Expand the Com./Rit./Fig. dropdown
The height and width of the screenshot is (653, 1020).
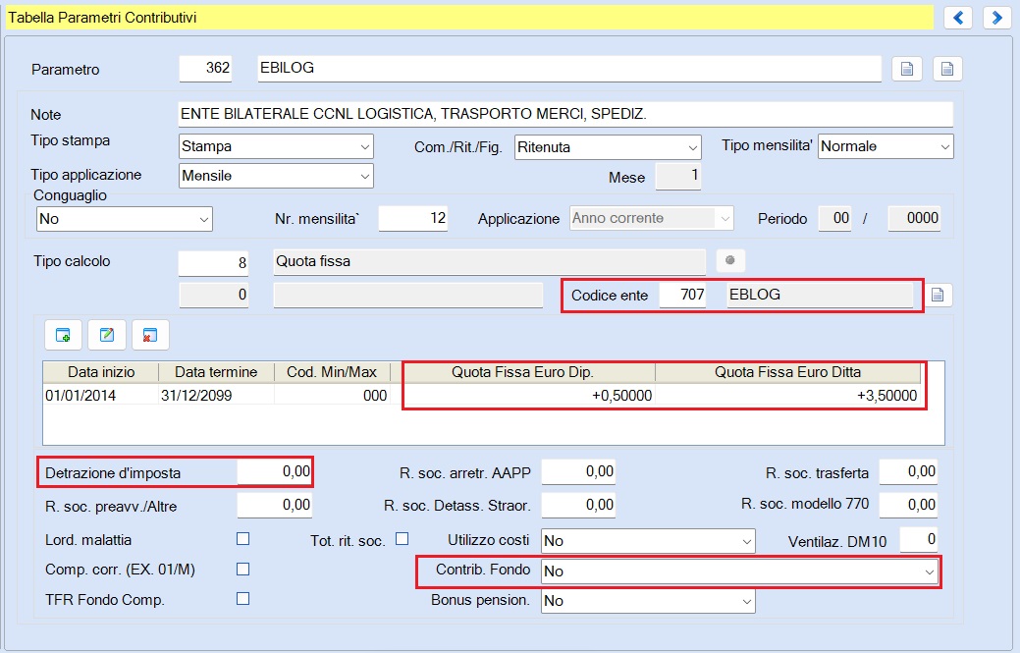(608, 147)
